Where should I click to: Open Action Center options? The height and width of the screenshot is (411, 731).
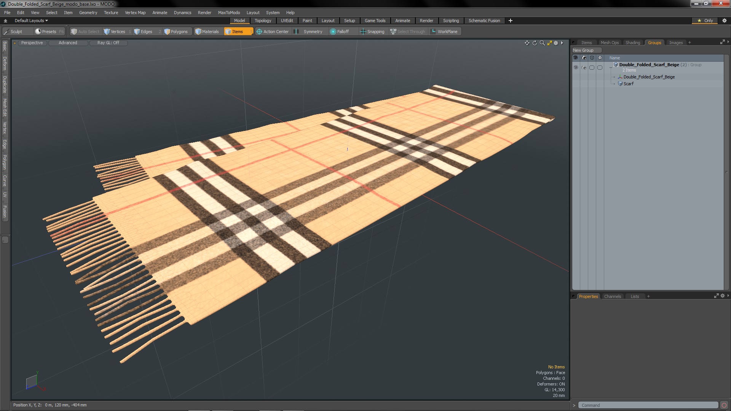(273, 32)
